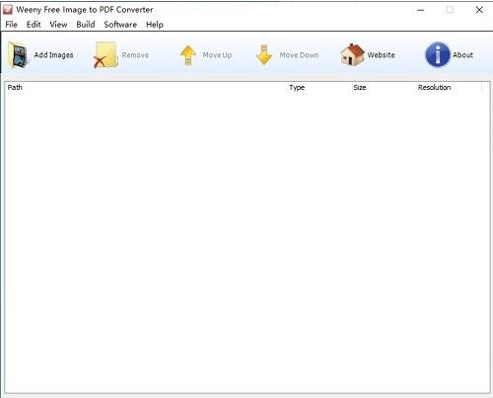Open the Software menu

pos(120,25)
